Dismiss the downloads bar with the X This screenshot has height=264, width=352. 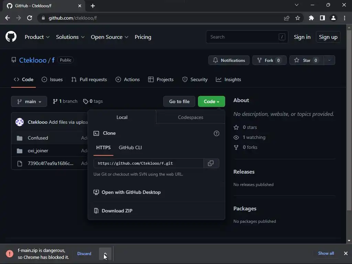(346, 253)
